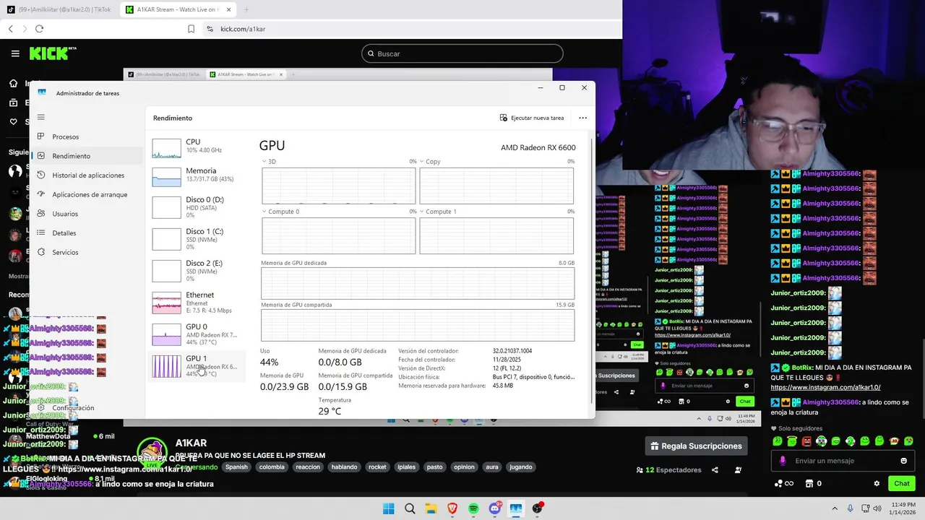925x520 pixels.
Task: Open Historial de aplicaciones page
Action: tap(87, 175)
